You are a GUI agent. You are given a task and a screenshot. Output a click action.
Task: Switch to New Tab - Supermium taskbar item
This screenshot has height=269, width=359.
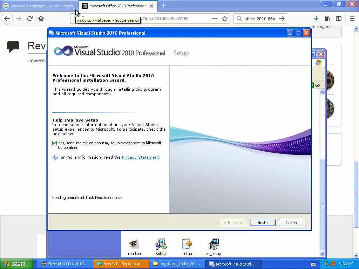click(x=121, y=264)
